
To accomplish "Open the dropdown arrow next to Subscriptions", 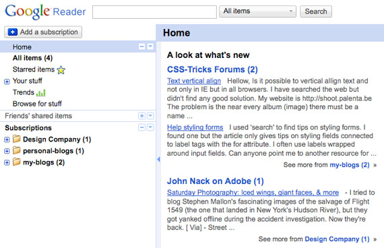I will (x=150, y=127).
